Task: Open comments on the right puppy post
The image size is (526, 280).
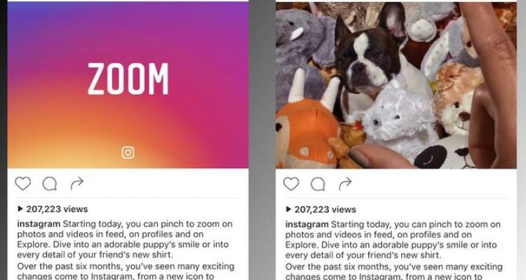Action: click(318, 184)
